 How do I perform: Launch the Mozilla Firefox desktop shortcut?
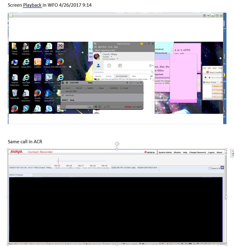pos(38,95)
